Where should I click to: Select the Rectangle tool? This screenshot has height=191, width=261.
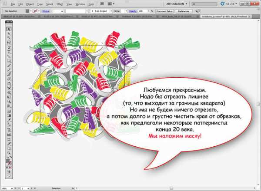pos(9,62)
